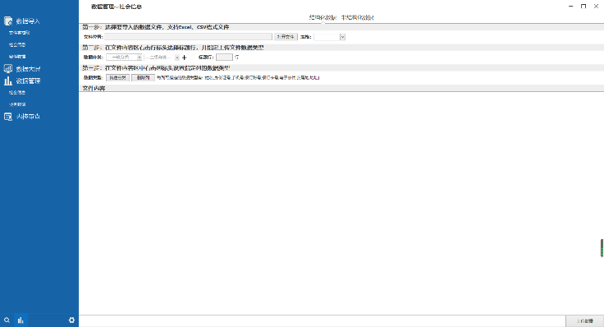Click the file path input field
The width and height of the screenshot is (604, 327).
[x=189, y=37]
